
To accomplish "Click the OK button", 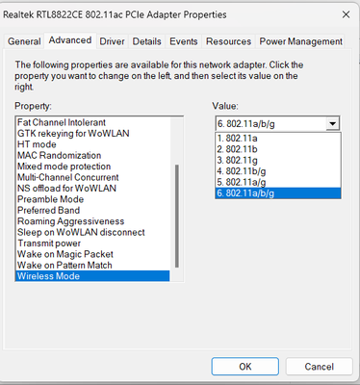I will (245, 367).
